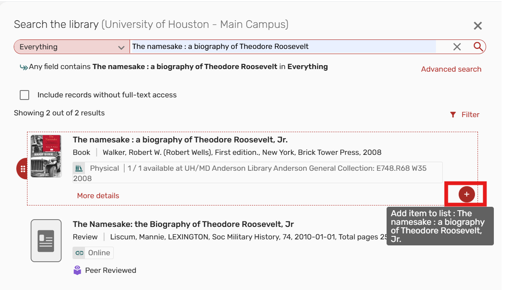Open The namesake biography book title

click(x=180, y=140)
